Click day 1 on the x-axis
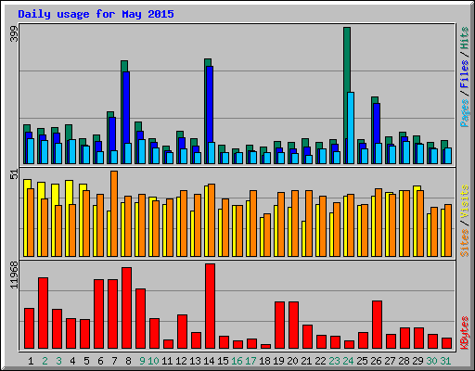Viewport: 475px width, 371px height. coord(31,361)
